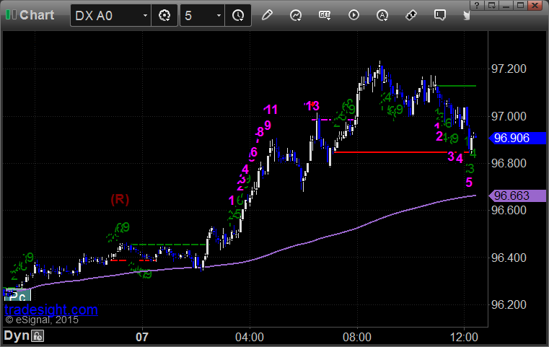This screenshot has width=549, height=347.
Task: Select the pencil drawing tools icon
Action: pos(267,15)
